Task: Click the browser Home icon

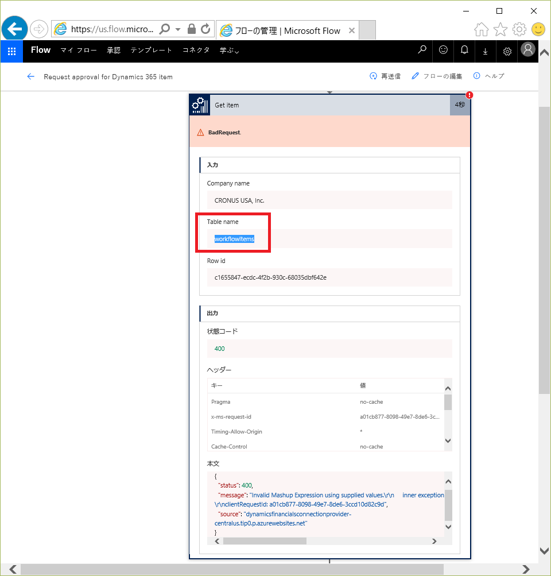Action: pos(481,29)
